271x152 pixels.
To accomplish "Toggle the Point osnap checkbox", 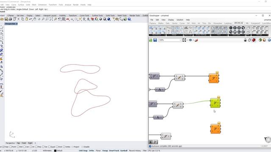I will (10, 147).
